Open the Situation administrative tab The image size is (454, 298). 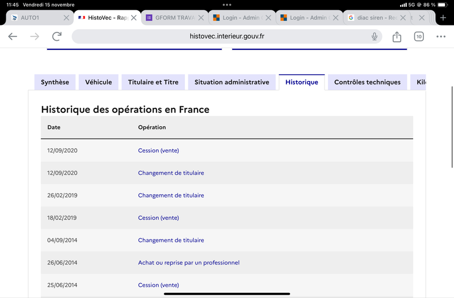coord(232,82)
